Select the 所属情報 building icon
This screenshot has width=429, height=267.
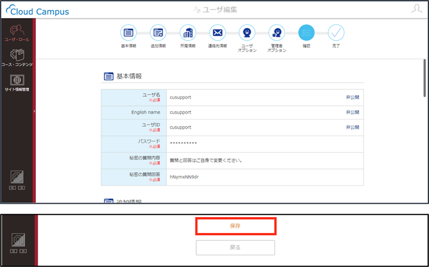[x=188, y=33]
